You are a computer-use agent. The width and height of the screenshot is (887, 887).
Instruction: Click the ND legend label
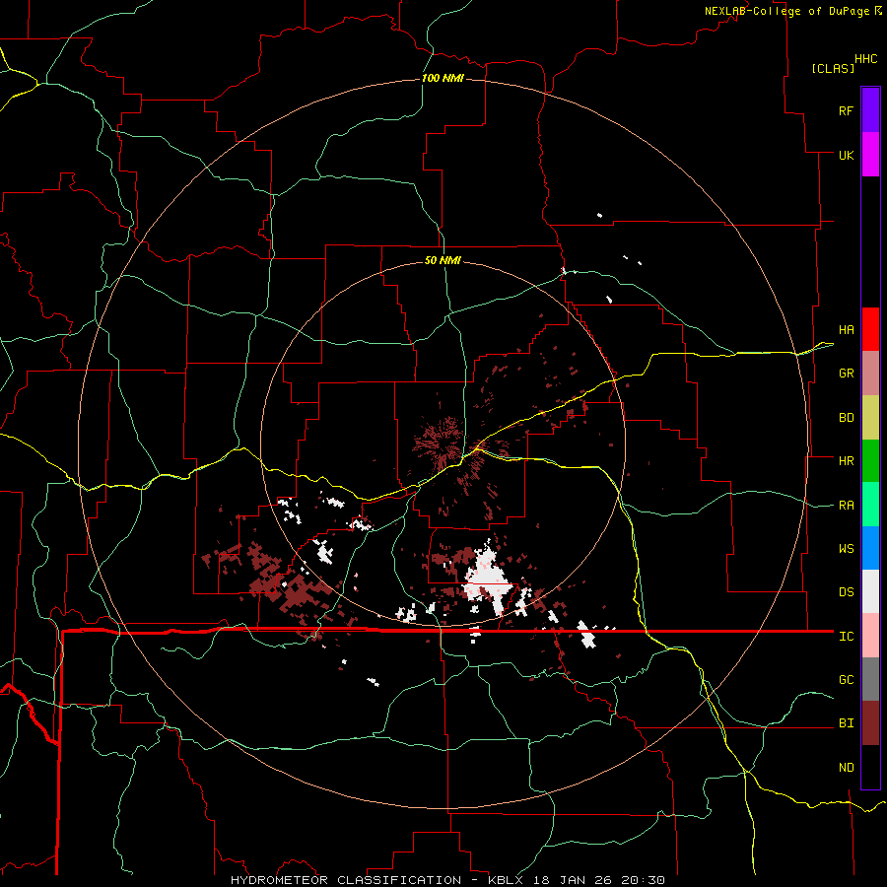pos(846,768)
